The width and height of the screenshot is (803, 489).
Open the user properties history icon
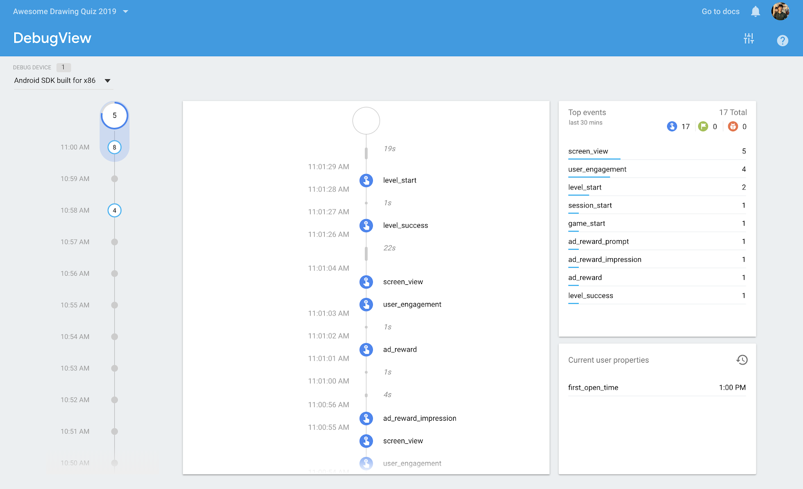pos(742,360)
